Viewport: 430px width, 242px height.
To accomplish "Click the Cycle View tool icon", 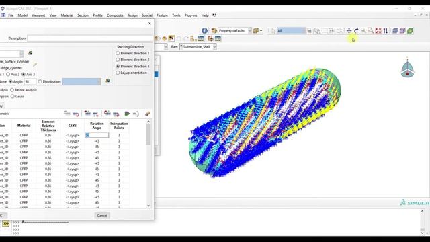I will coord(386,31).
